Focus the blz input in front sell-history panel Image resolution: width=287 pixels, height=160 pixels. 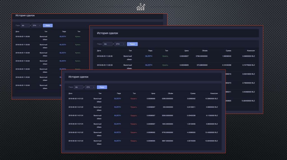coord(78,87)
